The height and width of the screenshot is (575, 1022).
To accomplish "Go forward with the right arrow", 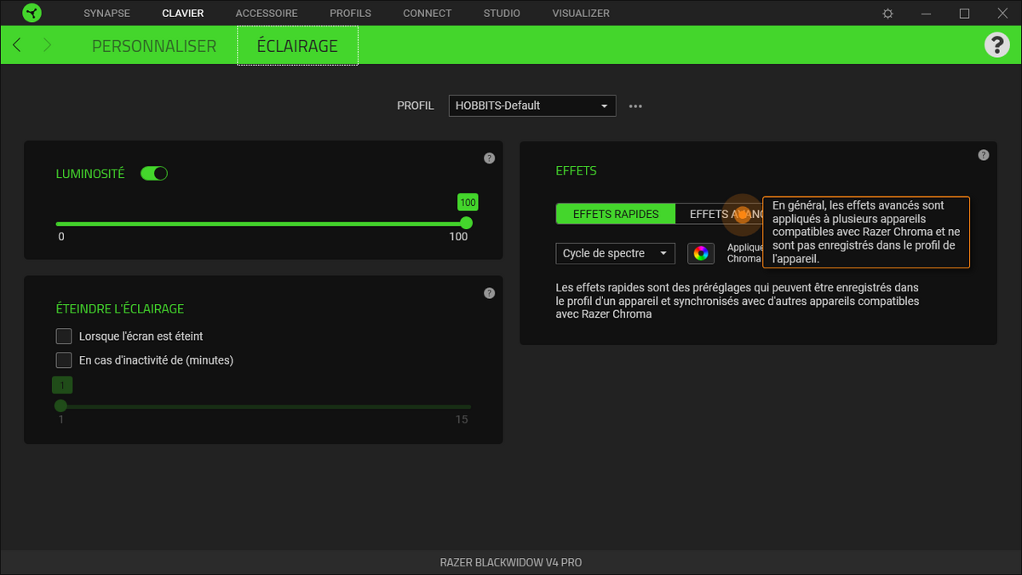I will tap(47, 45).
